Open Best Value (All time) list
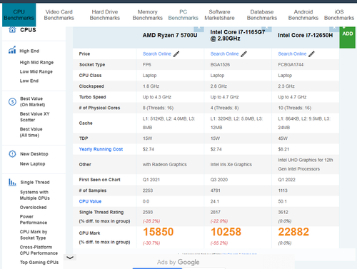This screenshot has height=269, width=357. (31, 132)
